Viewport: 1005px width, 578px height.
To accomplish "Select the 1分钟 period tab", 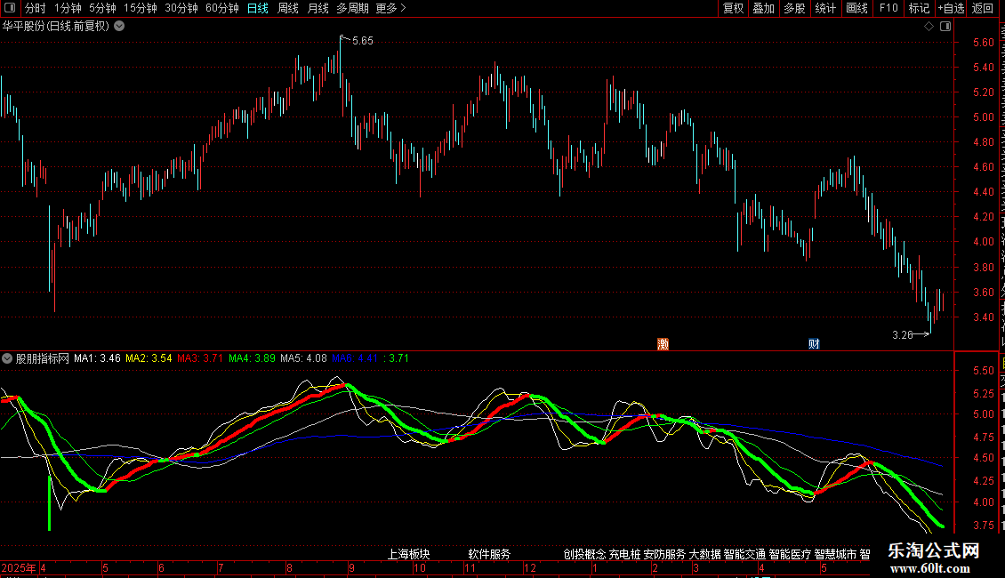I will pyautogui.click(x=68, y=8).
